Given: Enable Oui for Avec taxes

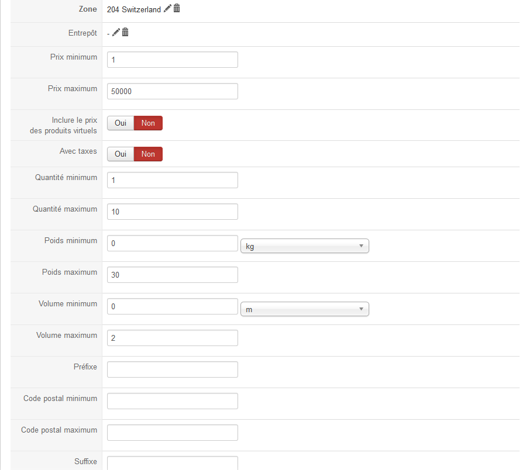Looking at the screenshot, I should [121, 154].
